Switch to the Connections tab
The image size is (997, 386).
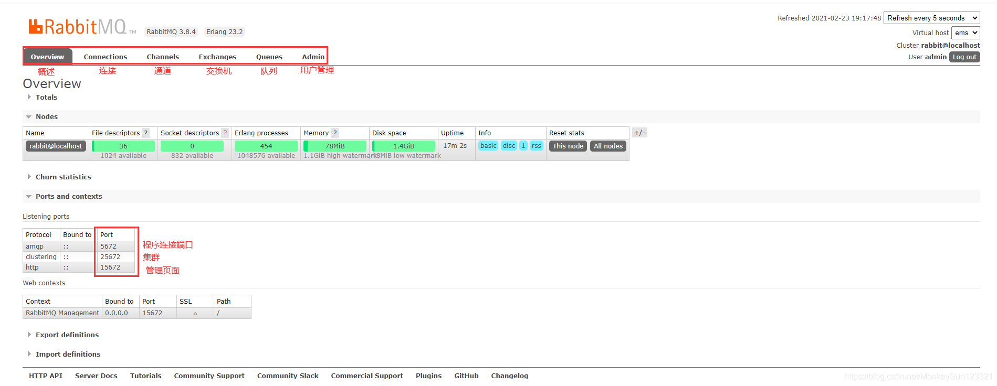(x=106, y=57)
